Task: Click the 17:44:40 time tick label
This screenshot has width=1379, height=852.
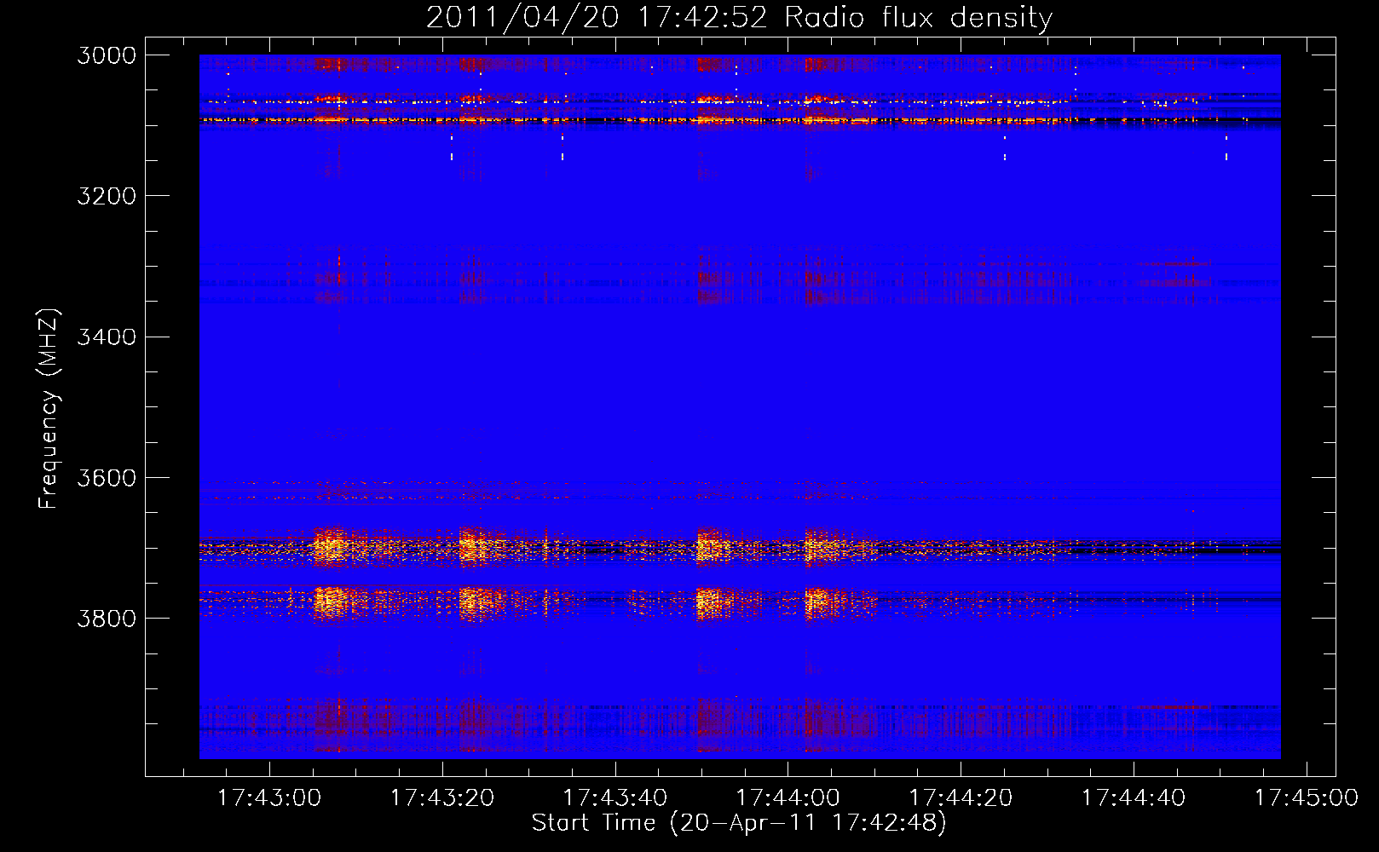Action: click(1134, 797)
